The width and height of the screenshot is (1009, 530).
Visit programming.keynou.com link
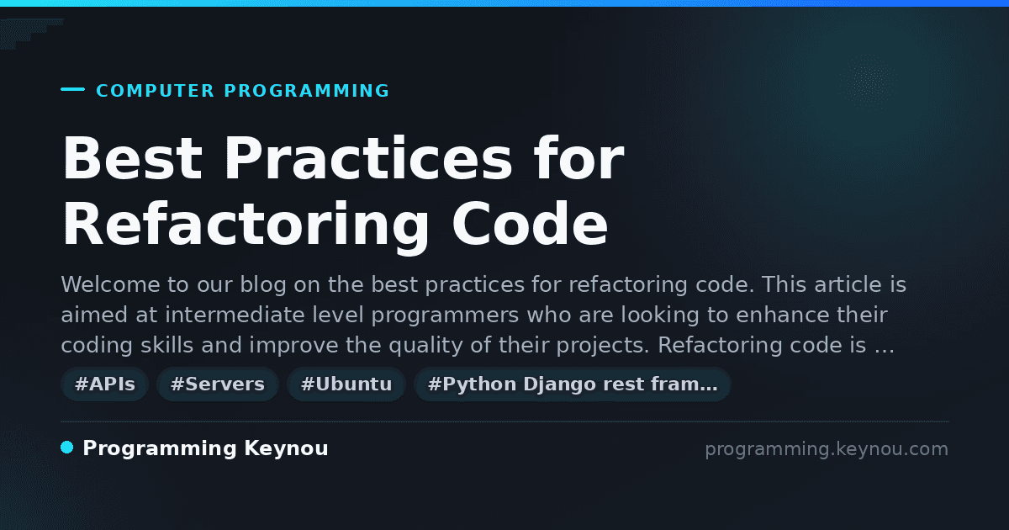click(x=827, y=449)
